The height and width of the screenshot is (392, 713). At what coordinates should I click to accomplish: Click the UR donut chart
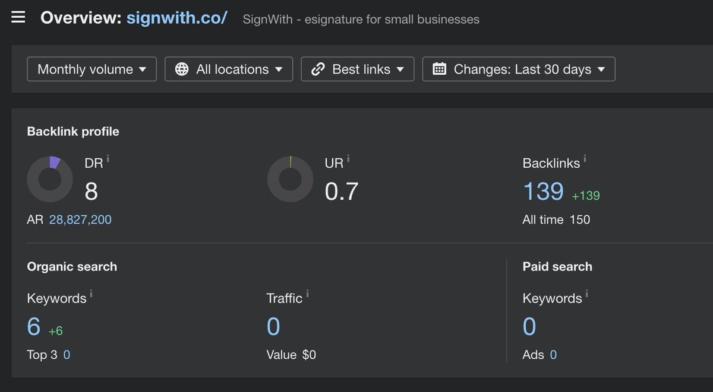point(291,179)
